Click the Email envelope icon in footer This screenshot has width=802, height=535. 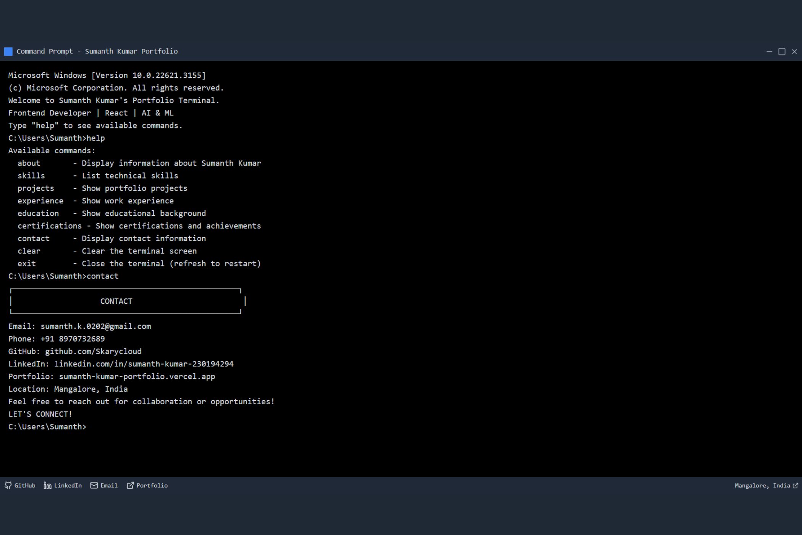point(94,485)
